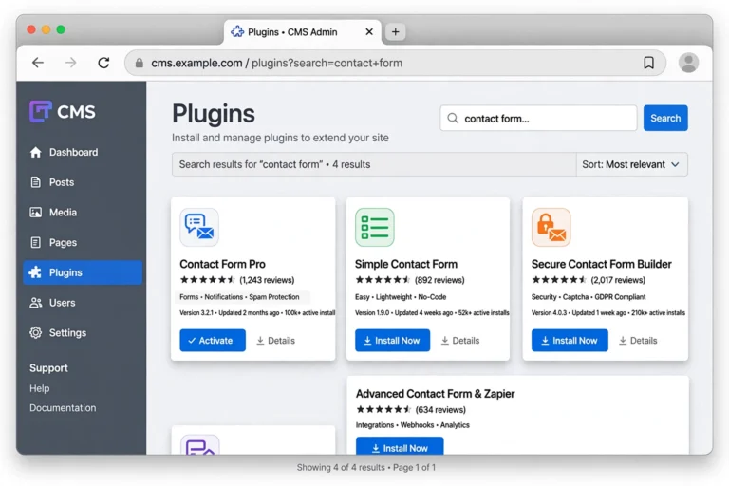Open the Secure Contact Form Builder title
This screenshot has height=486, width=729.
pos(602,264)
